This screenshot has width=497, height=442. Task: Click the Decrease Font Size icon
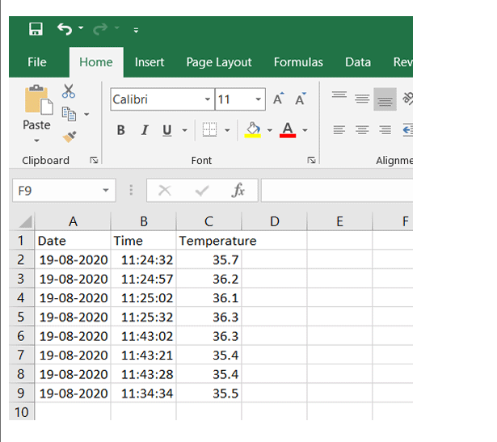tap(300, 99)
